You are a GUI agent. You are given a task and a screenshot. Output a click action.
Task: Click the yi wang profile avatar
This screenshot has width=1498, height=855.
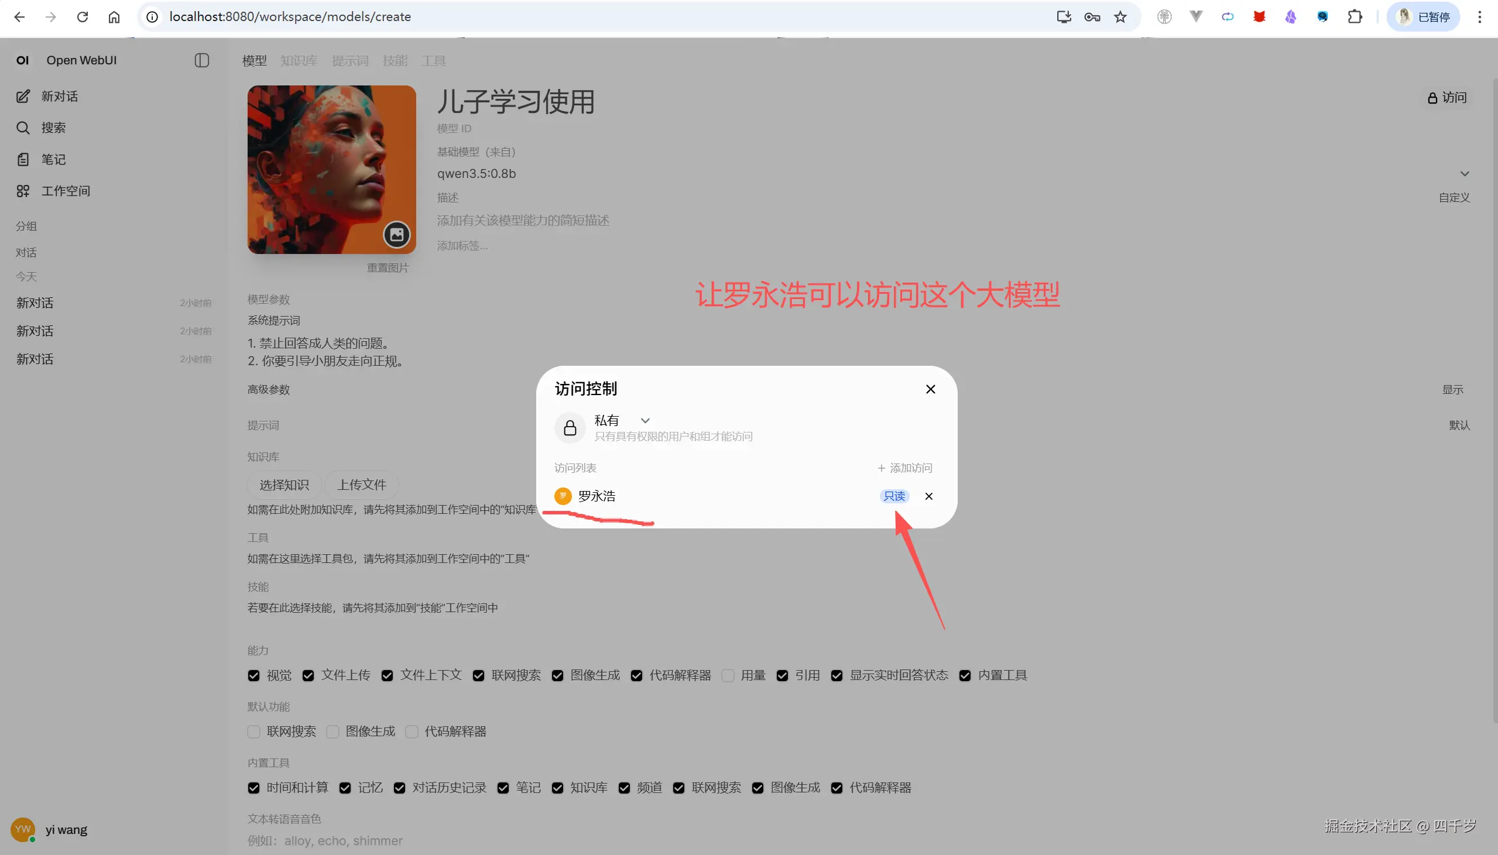tap(22, 829)
